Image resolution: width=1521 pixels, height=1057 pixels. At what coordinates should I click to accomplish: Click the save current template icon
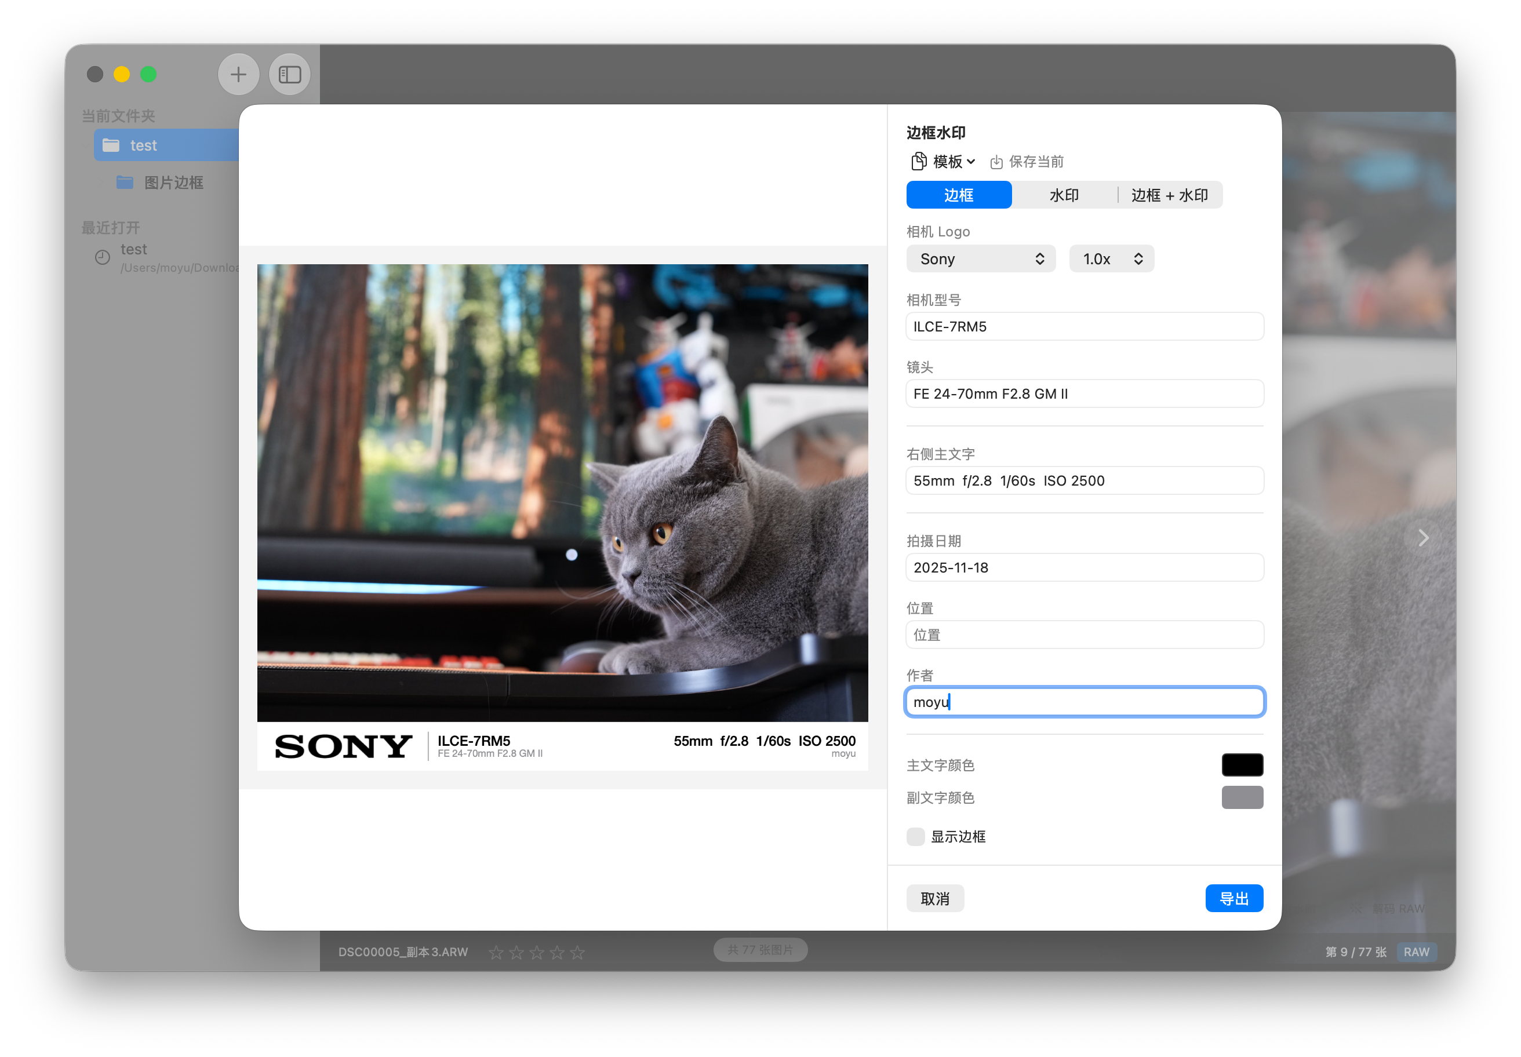pyautogui.click(x=996, y=162)
